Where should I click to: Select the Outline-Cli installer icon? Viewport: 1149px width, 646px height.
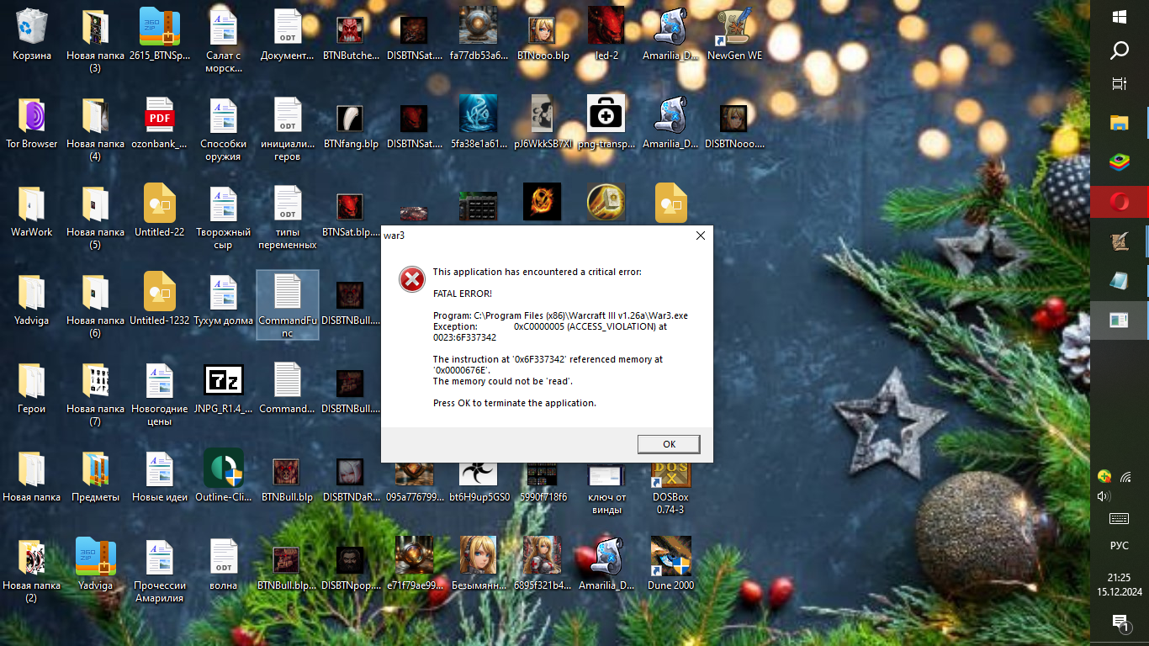224,477
